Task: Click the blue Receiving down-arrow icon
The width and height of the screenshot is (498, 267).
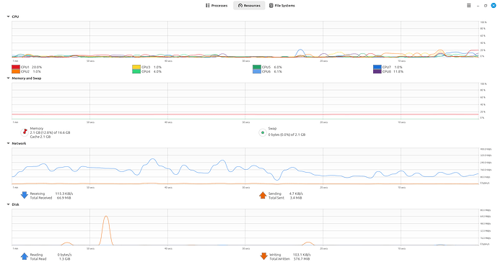Action: pos(24,195)
